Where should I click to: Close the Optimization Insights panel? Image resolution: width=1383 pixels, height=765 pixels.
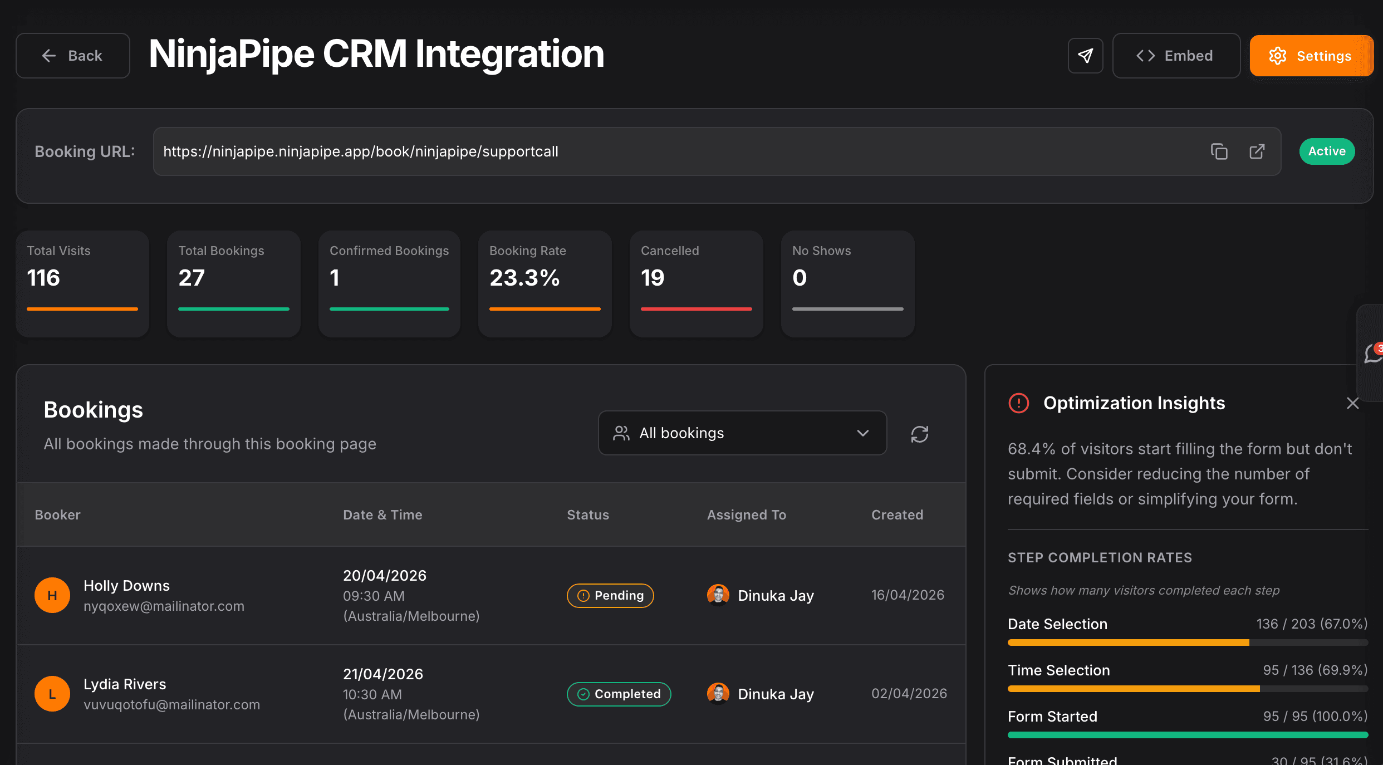pyautogui.click(x=1352, y=403)
